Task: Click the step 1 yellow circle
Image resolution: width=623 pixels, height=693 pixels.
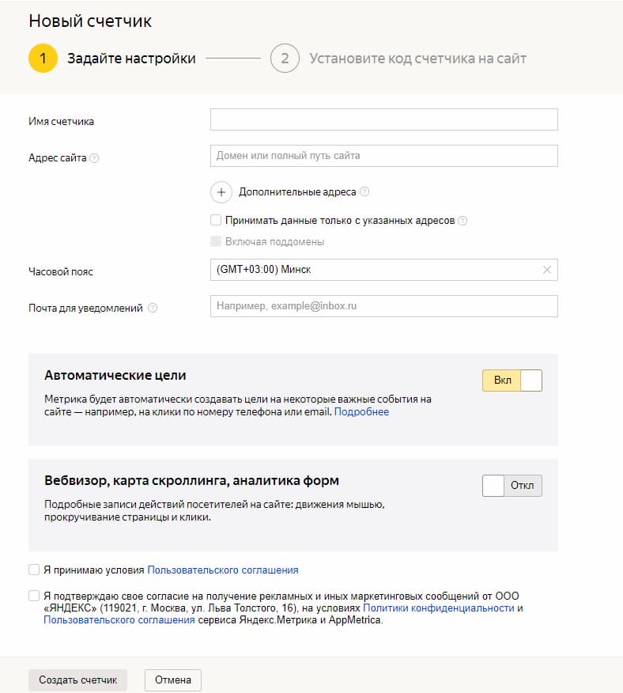Action: click(43, 59)
